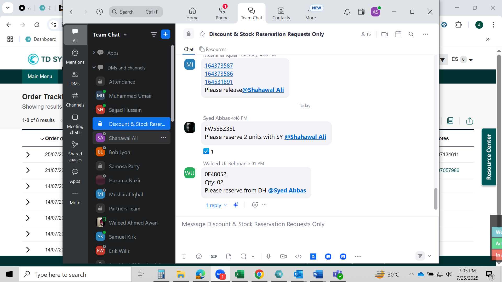Open screenshot options dropdown arrow
This screenshot has height=282, width=502.
[253, 256]
